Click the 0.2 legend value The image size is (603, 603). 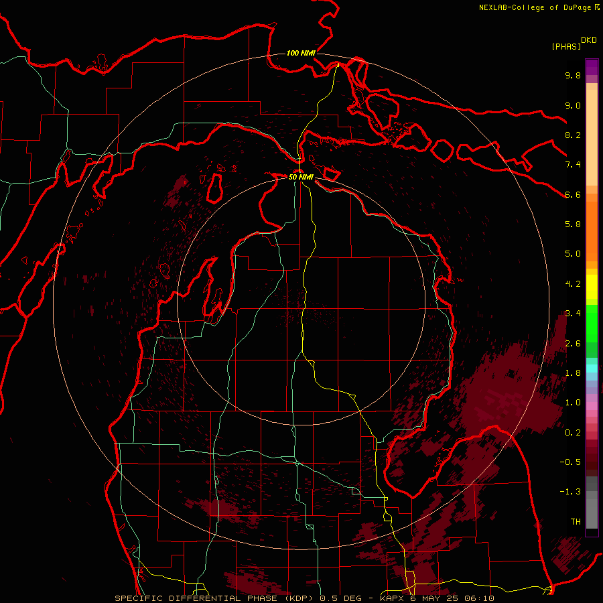pyautogui.click(x=573, y=433)
